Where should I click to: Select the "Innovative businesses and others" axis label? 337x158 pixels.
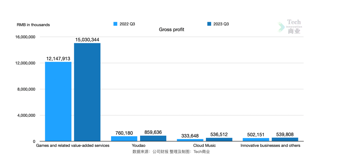coord(270,146)
